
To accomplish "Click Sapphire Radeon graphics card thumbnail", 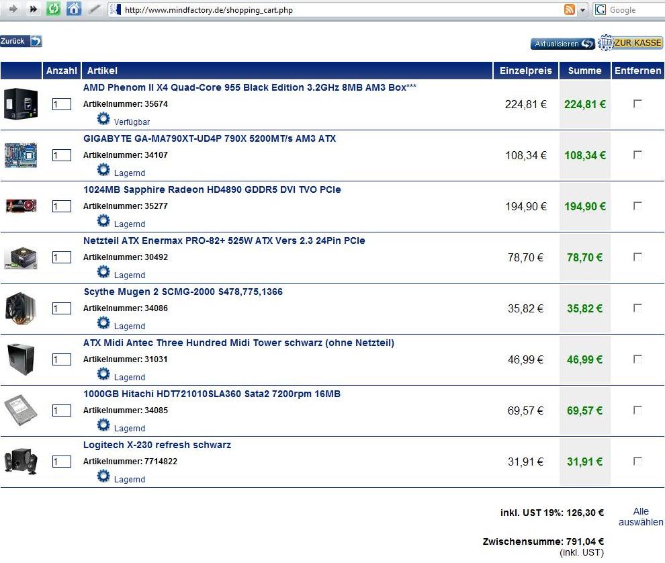I will click(21, 206).
